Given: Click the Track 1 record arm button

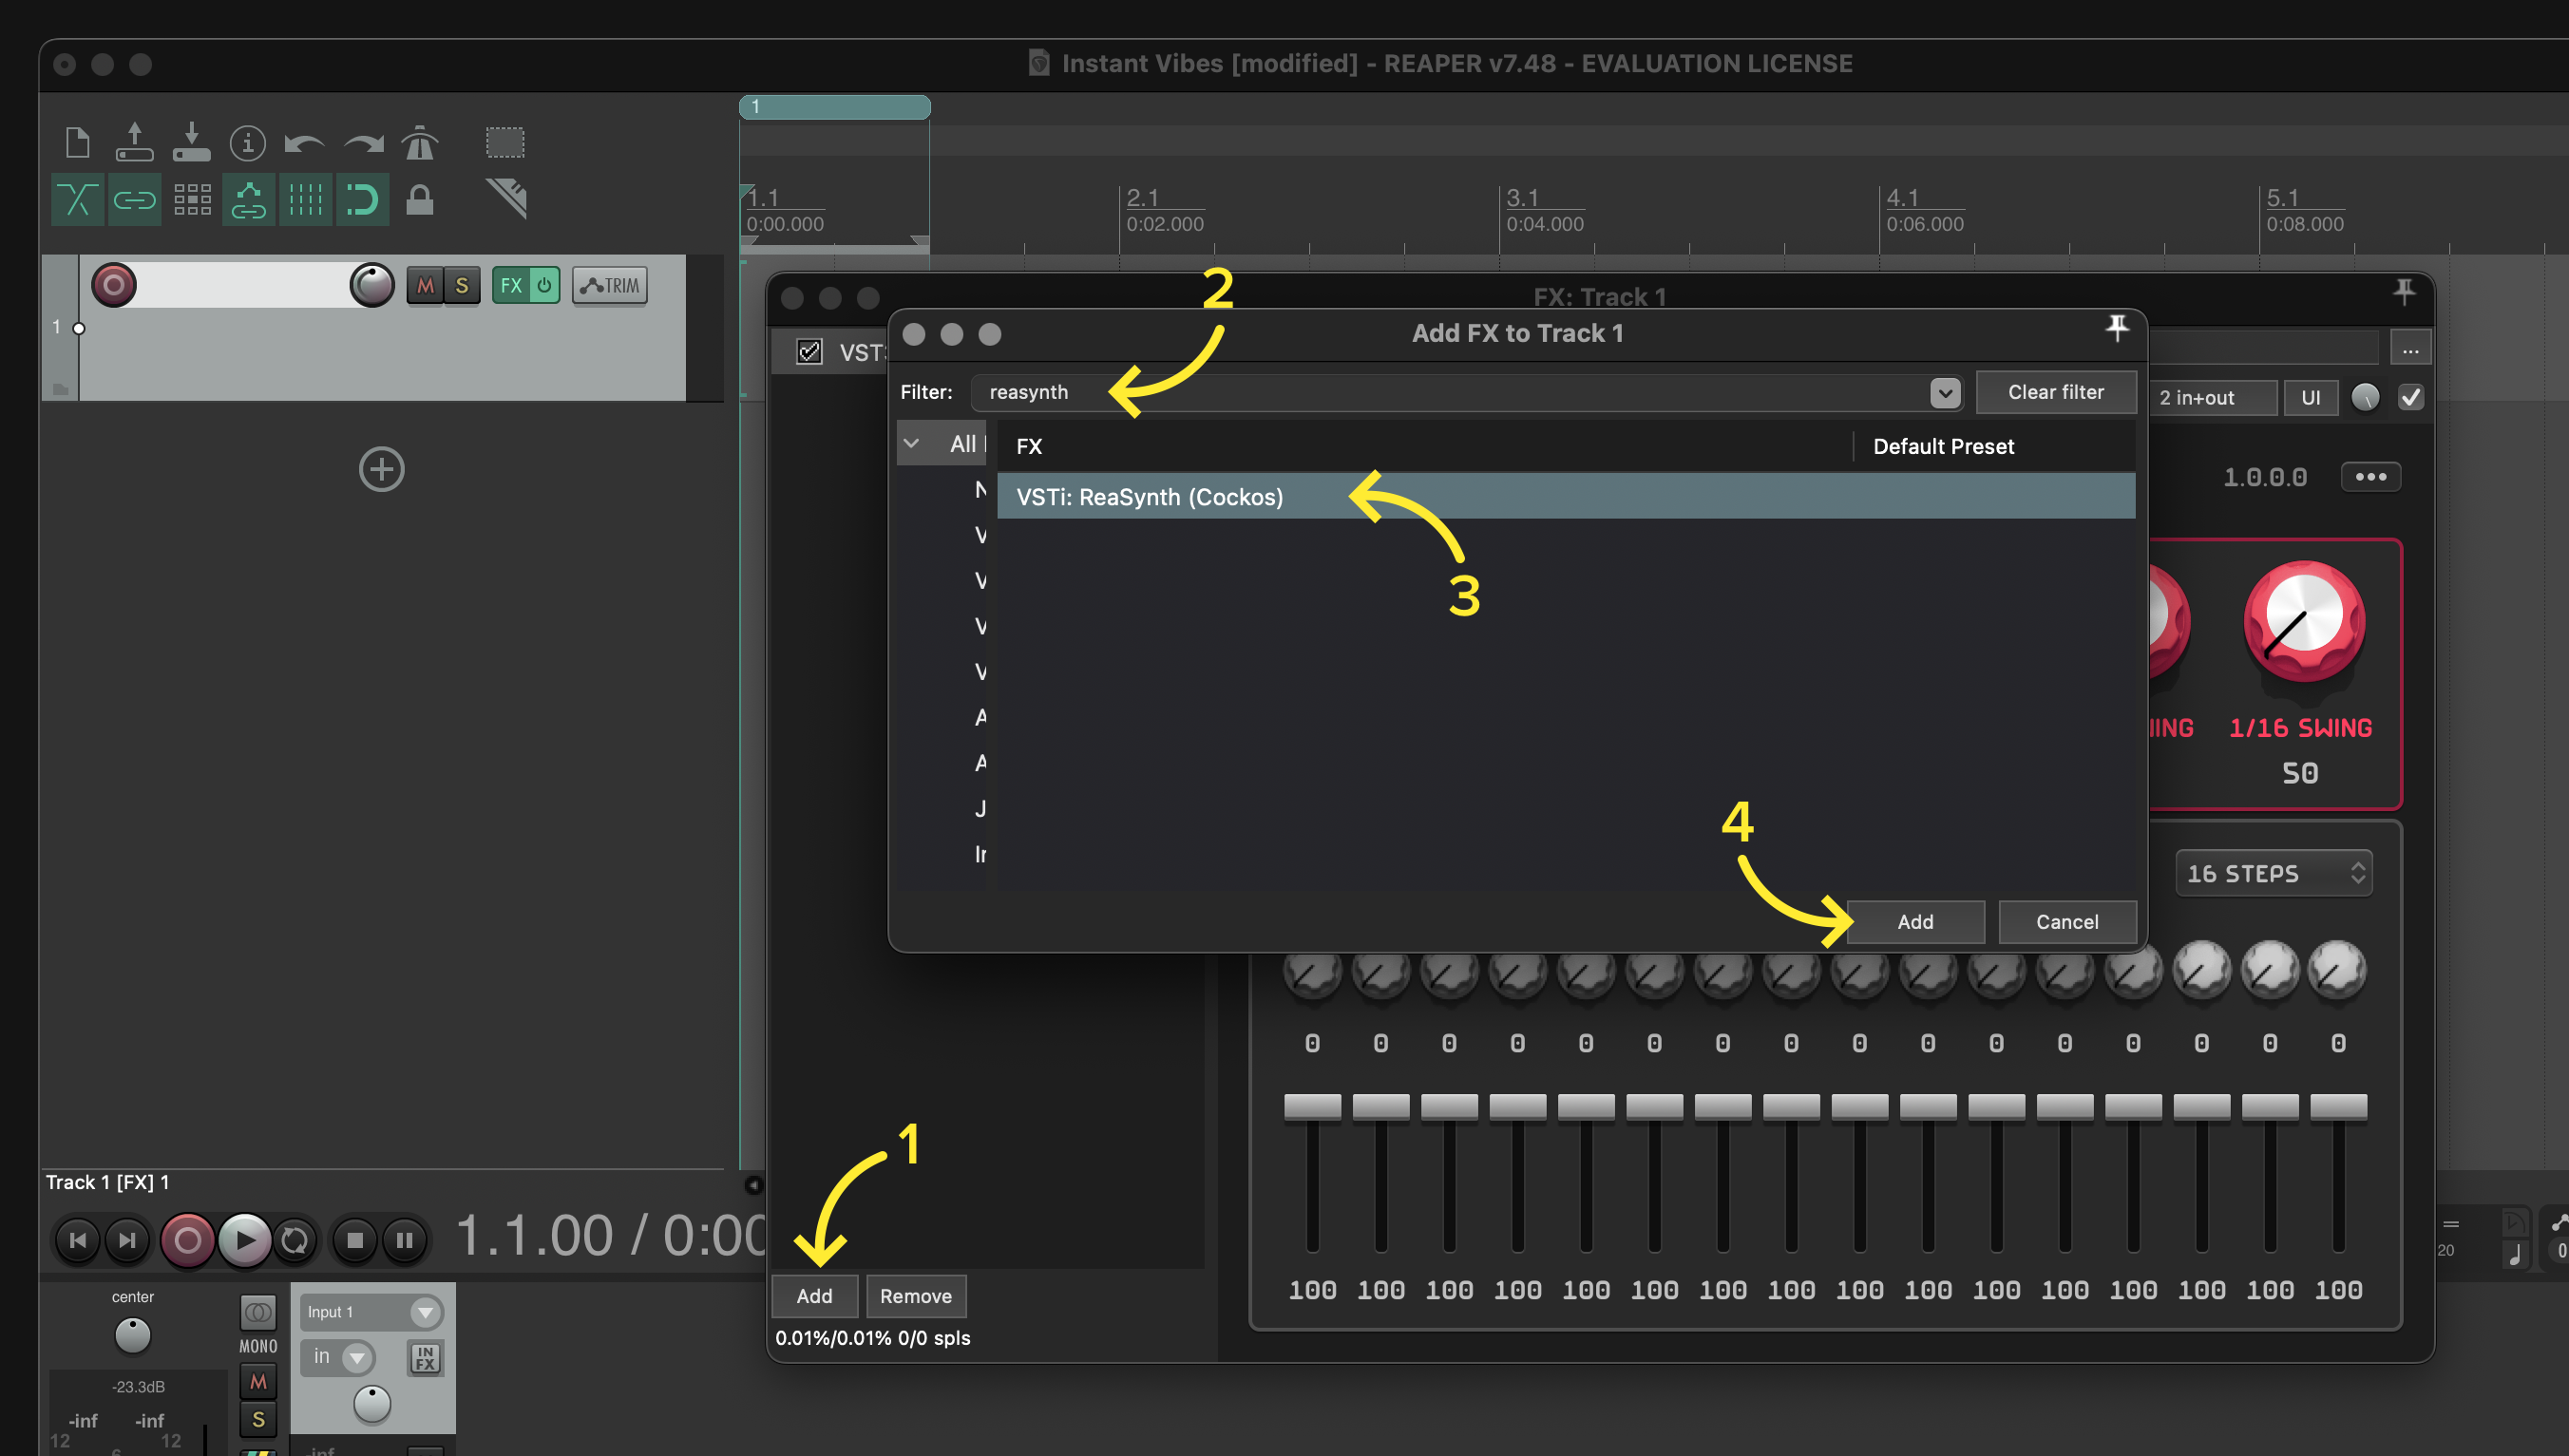Looking at the screenshot, I should point(114,285).
